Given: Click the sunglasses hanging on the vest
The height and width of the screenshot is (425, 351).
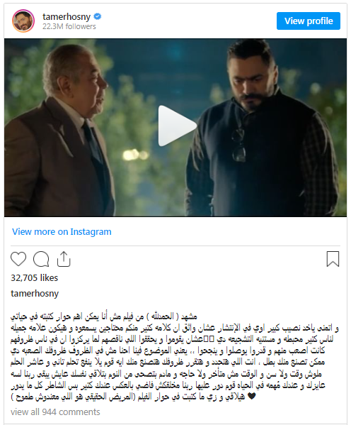Looking at the screenshot, I should [x=238, y=145].
